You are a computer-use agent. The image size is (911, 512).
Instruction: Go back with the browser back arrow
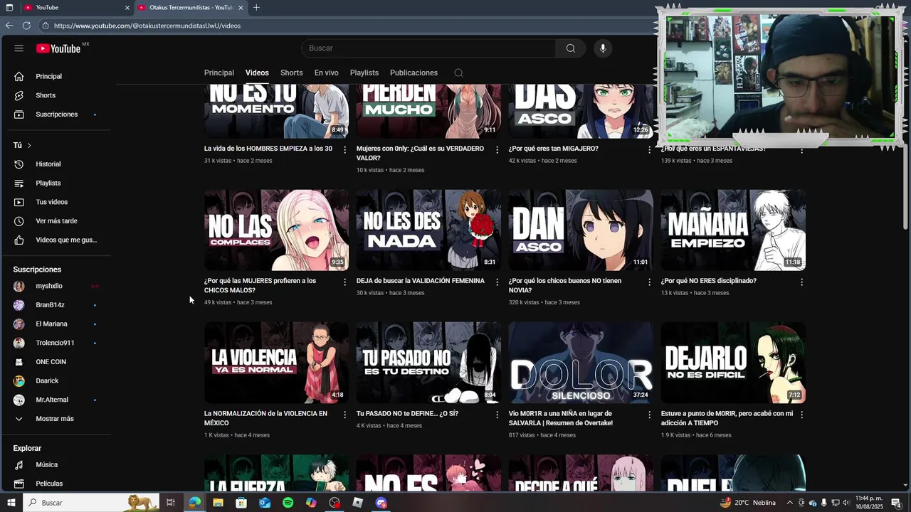coord(9,26)
